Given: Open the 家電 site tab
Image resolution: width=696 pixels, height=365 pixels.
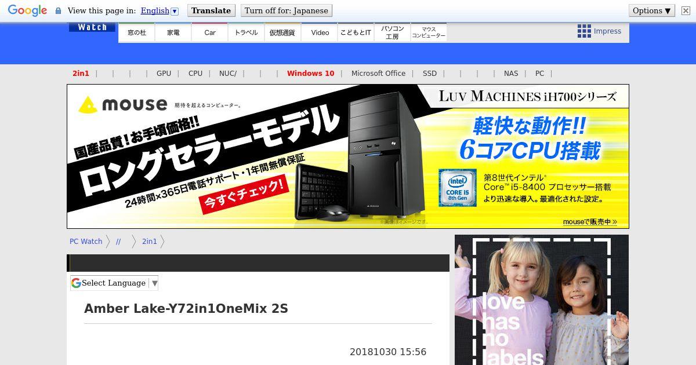Looking at the screenshot, I should 173,32.
